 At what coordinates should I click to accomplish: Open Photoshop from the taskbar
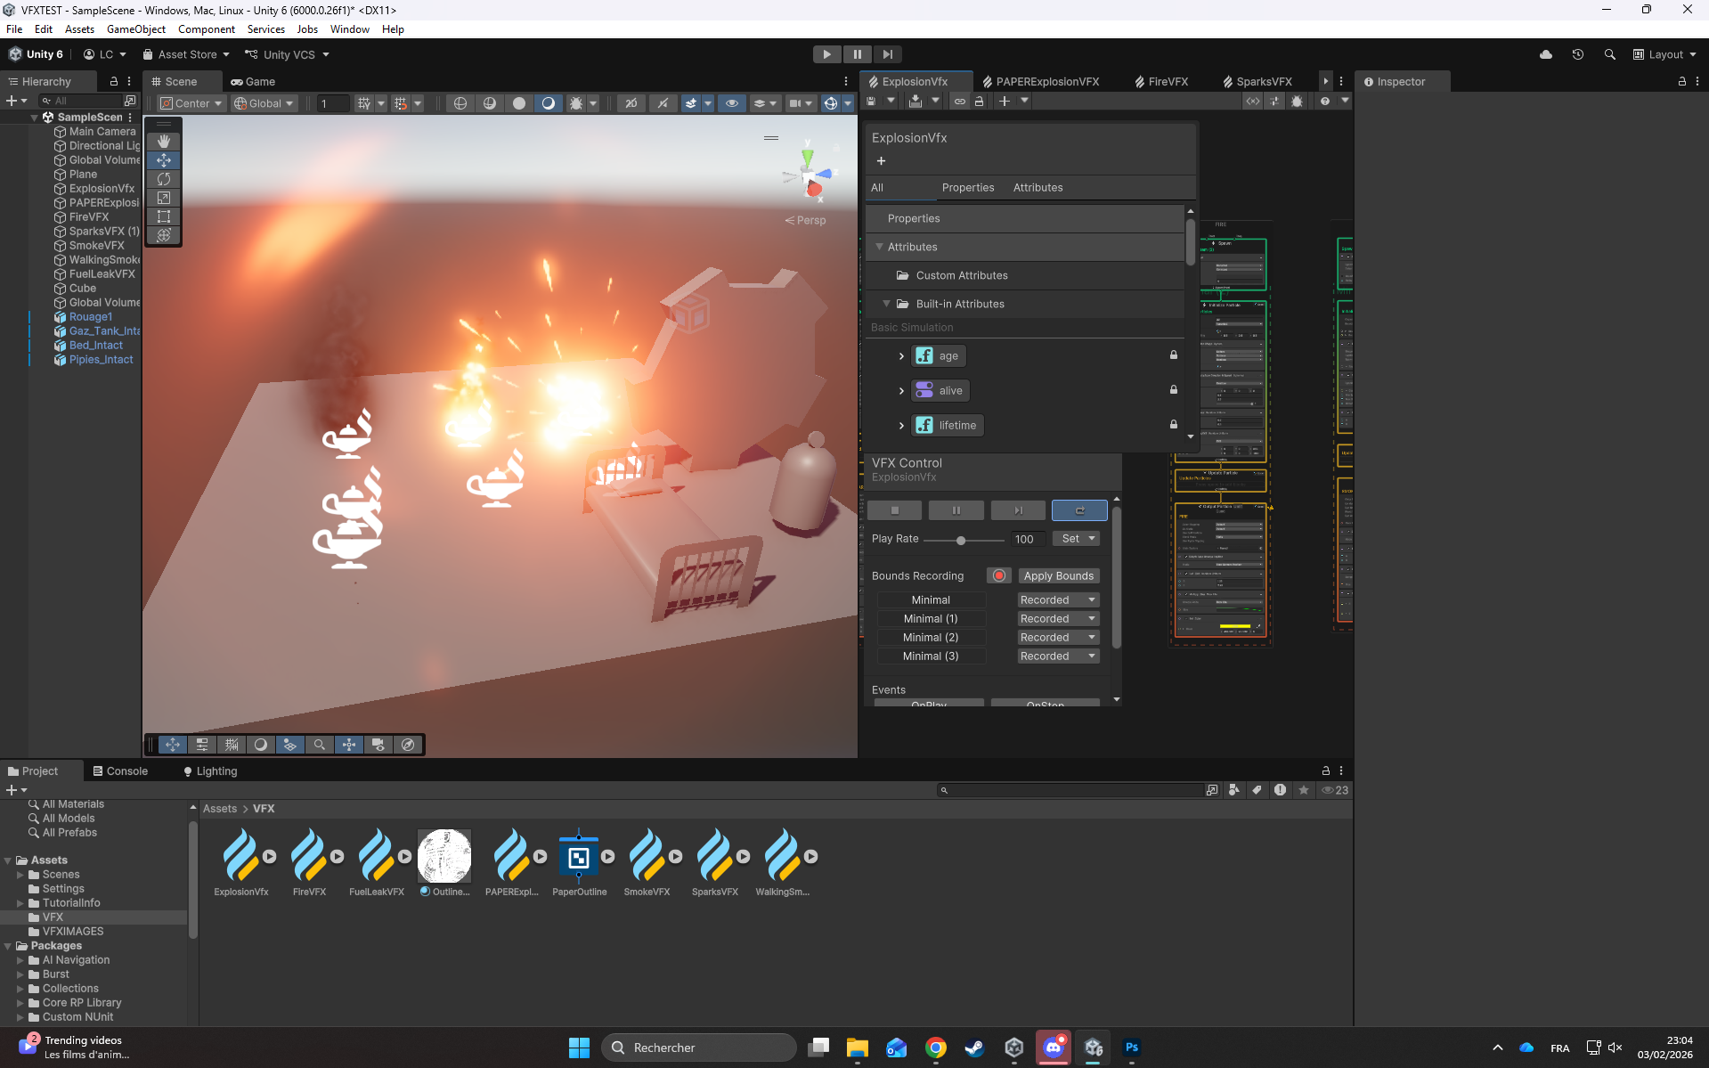[1132, 1048]
